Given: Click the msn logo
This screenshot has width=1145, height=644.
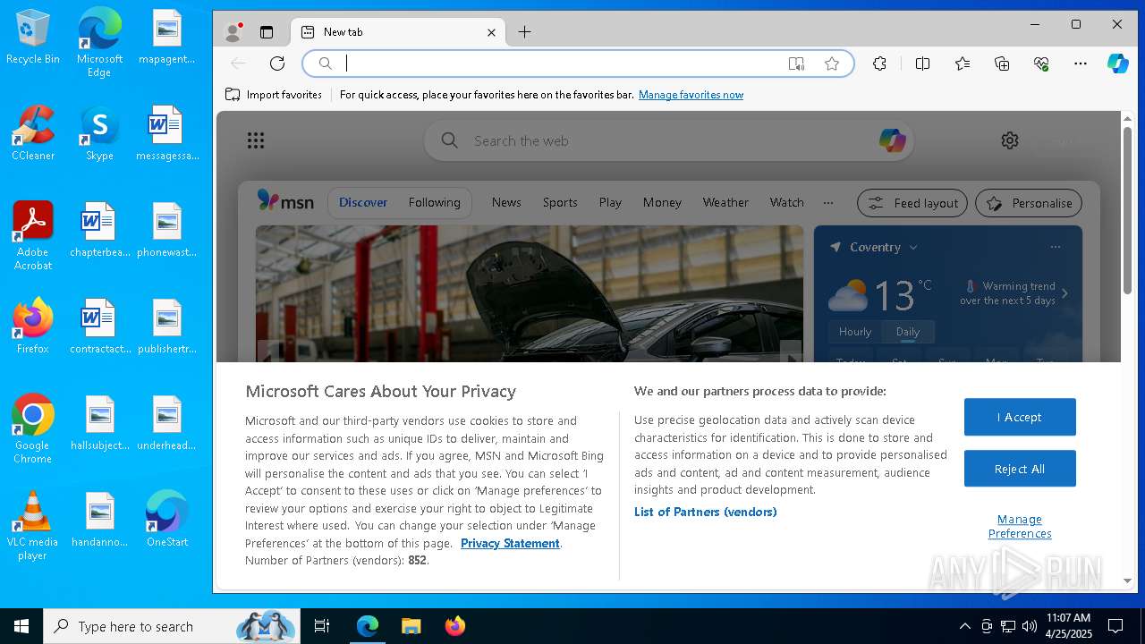Looking at the screenshot, I should click(285, 201).
